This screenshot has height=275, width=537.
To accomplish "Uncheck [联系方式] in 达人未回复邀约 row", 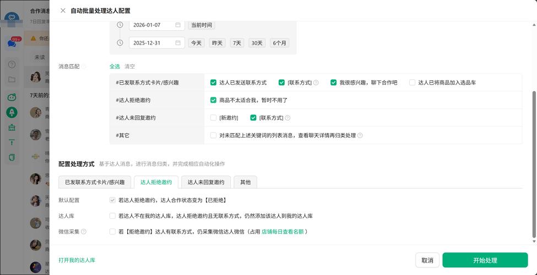I will pyautogui.click(x=253, y=118).
